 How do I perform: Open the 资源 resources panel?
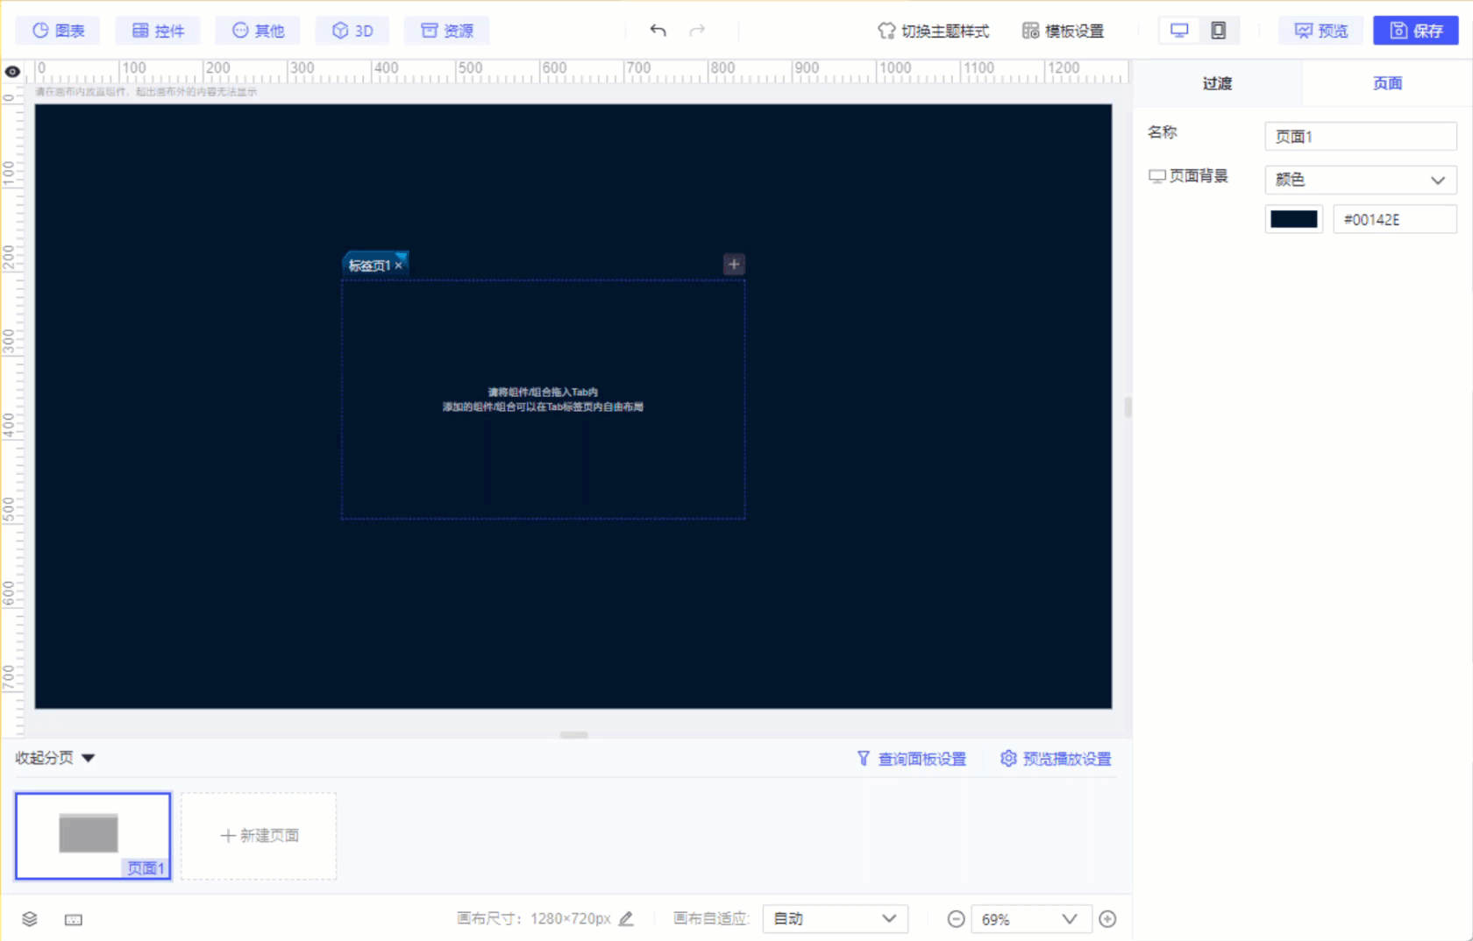tap(446, 30)
